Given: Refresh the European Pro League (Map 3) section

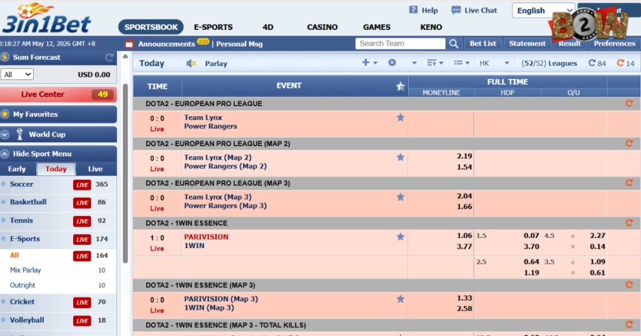Looking at the screenshot, I should (629, 183).
